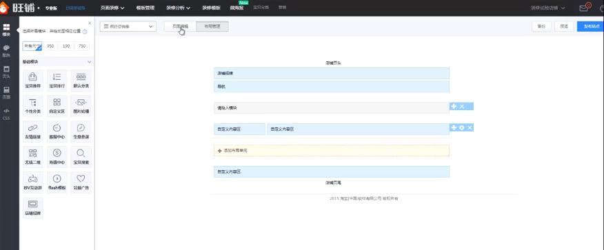Select the 无线二维 QR code module icon

pos(33,156)
